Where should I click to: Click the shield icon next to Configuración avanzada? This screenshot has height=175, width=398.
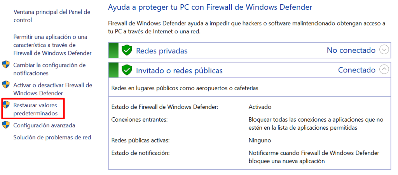[x=6, y=125]
